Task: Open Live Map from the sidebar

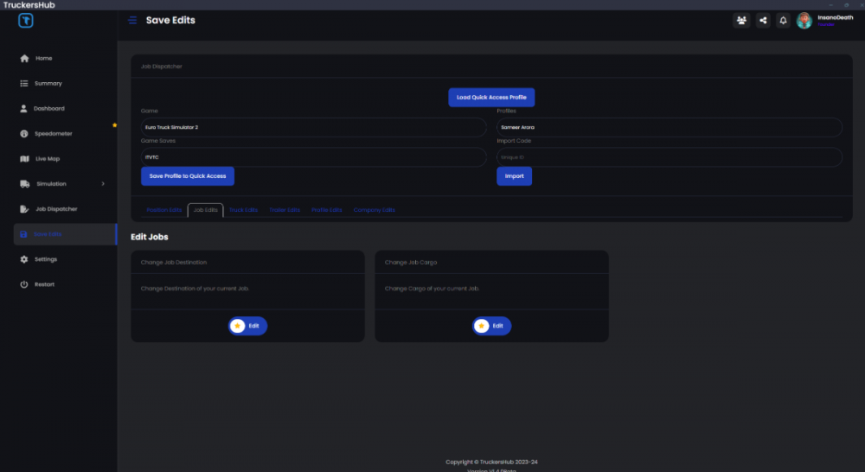Action: click(47, 159)
